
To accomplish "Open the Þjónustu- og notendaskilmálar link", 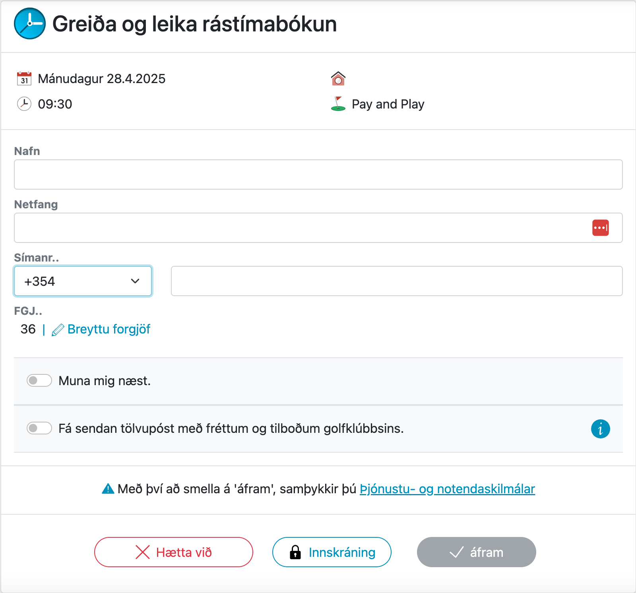I will (447, 489).
